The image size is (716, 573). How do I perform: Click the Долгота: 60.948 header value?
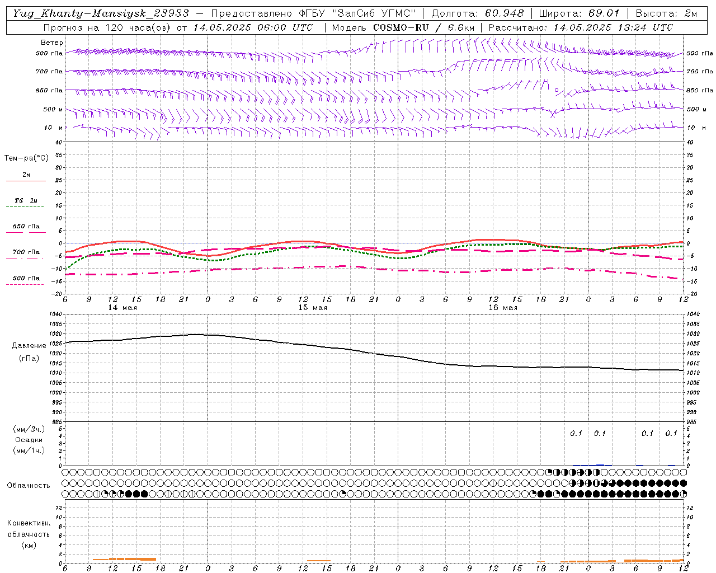coord(478,13)
